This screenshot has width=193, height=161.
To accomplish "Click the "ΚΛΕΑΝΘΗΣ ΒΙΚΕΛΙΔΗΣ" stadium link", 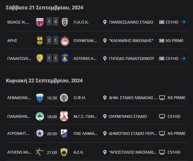I will coord(131,40).
